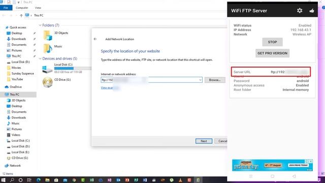The image size is (325, 183).
Task: Click GET PRO VERSION button
Action: [x=272, y=53]
